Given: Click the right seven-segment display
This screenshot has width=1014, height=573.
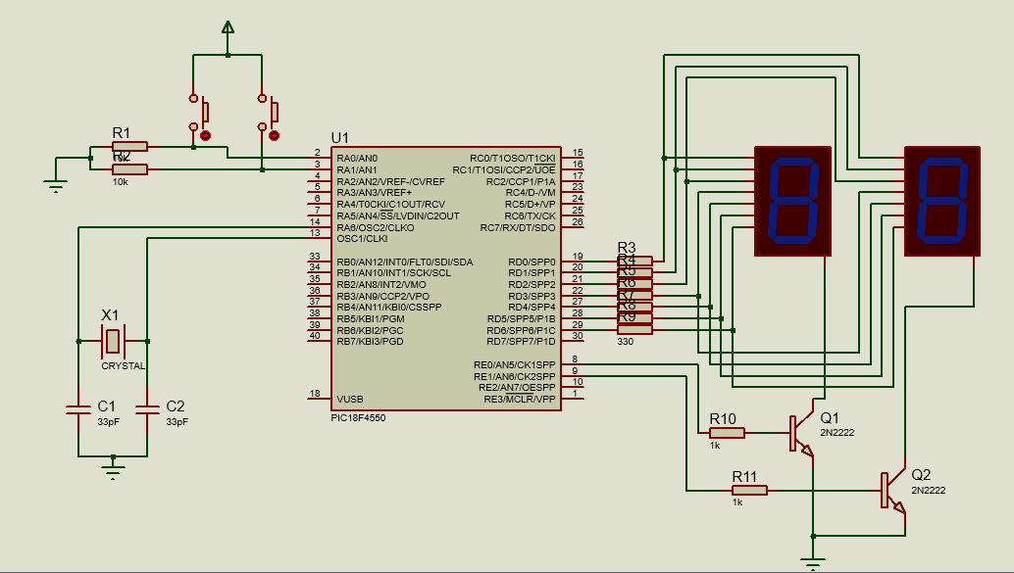Looking at the screenshot, I should pyautogui.click(x=942, y=202).
